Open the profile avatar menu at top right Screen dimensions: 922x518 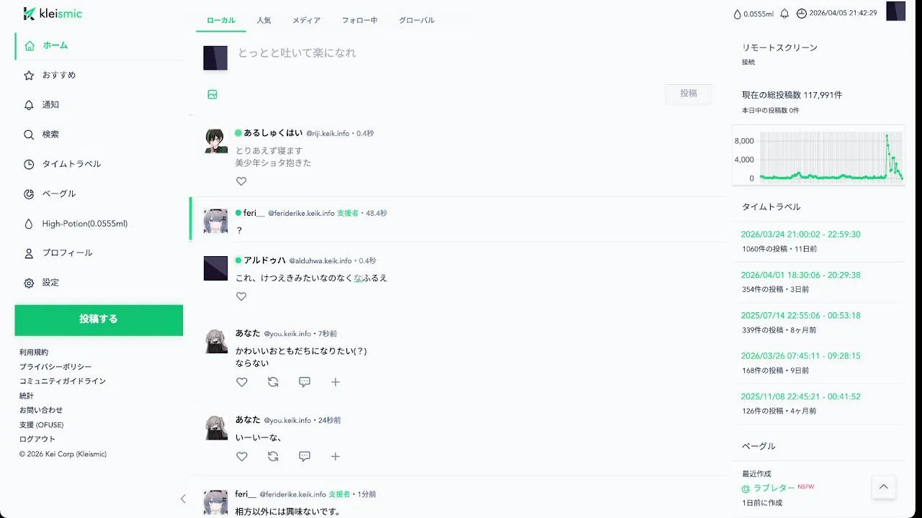(x=895, y=12)
